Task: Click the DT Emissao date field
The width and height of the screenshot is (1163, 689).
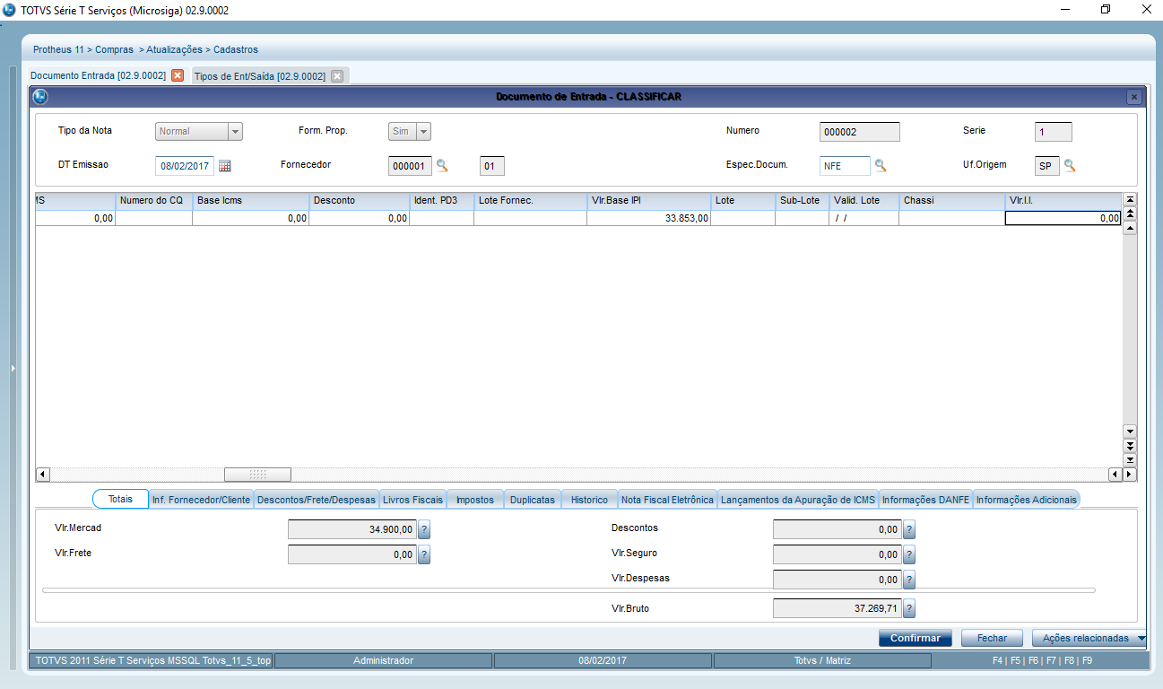Action: 185,166
